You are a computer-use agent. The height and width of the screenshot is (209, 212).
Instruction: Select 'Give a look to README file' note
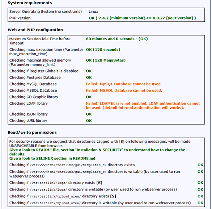point(97,152)
